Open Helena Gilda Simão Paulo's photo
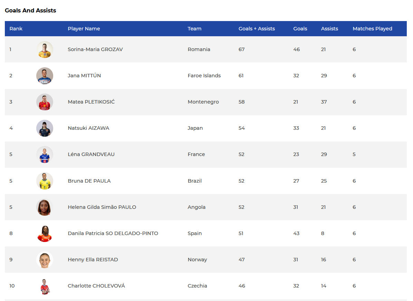 45,207
